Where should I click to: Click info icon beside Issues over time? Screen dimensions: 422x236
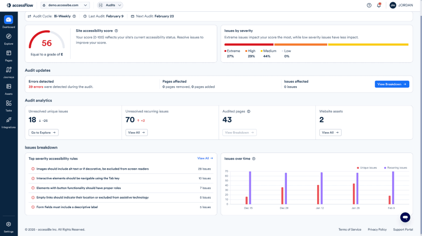(253, 158)
